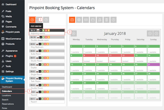Screen dimensions: 164x110
Task: Open Pinpoint Booking Dashboard submenu link
Action: (7, 87)
